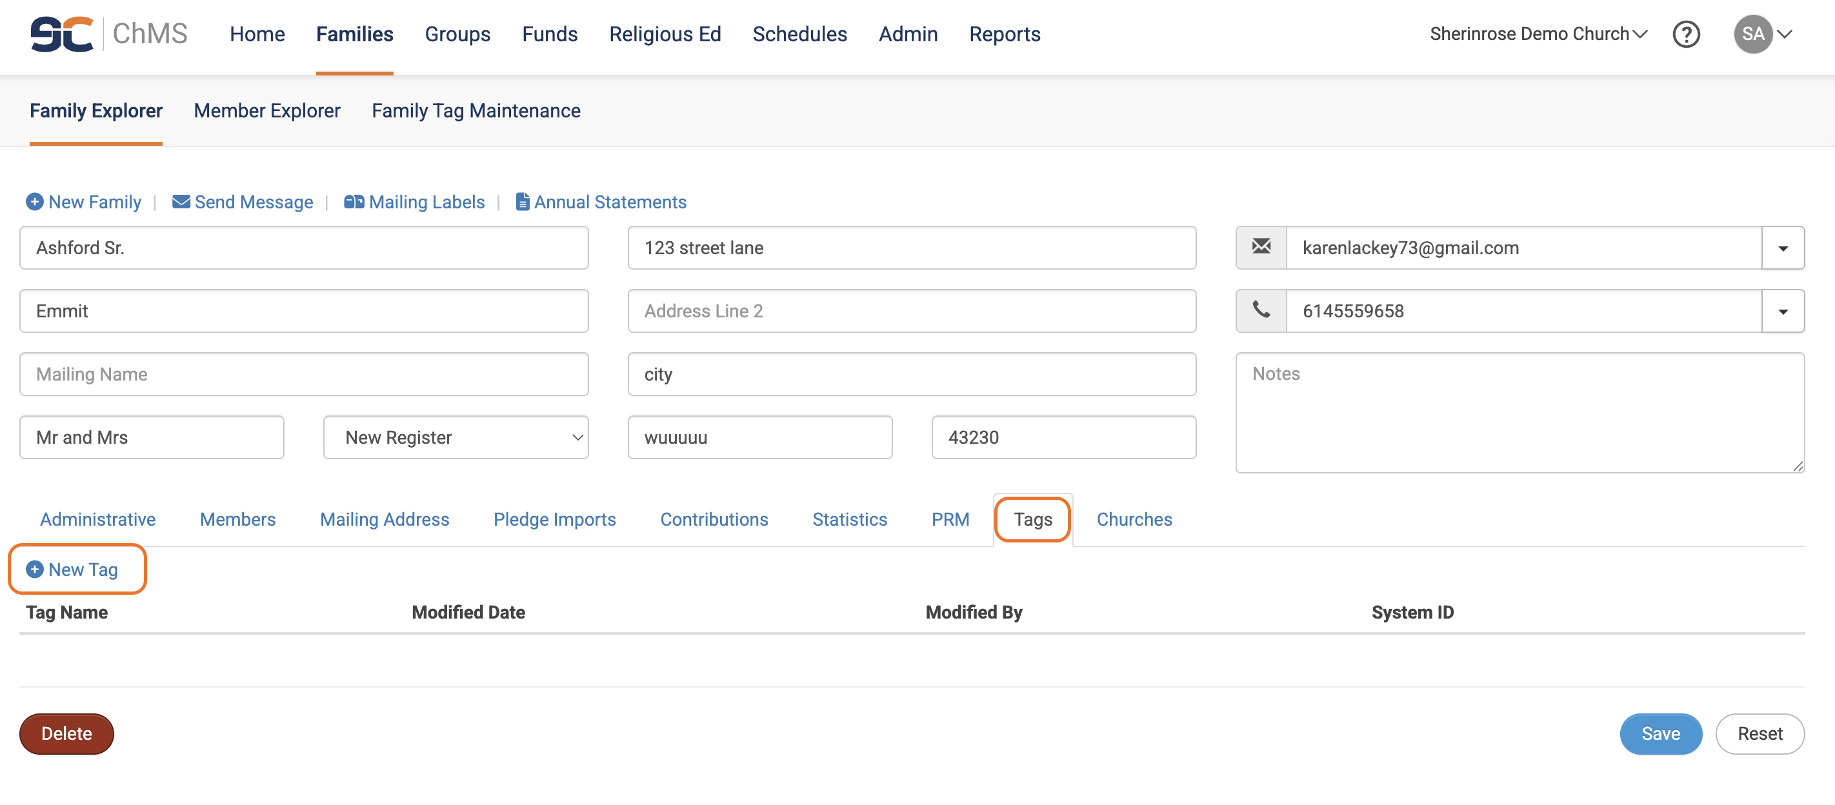Switch to the Members tab

point(237,519)
